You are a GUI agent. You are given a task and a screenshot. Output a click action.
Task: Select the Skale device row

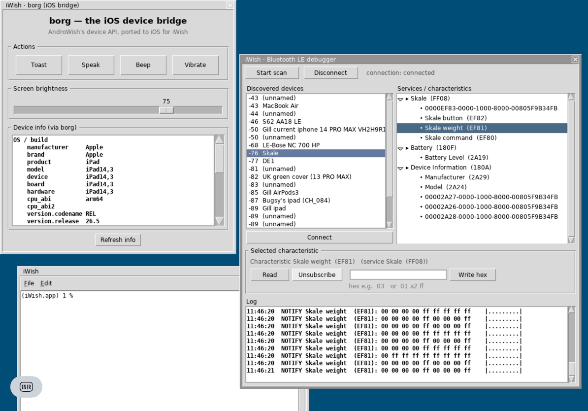[316, 153]
